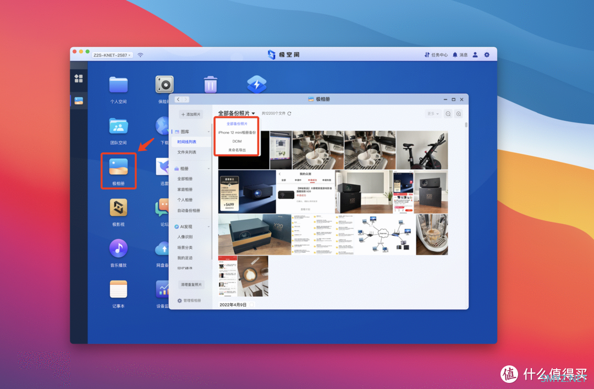
Task: Open 个人相册 in sidebar
Action: pyautogui.click(x=185, y=200)
